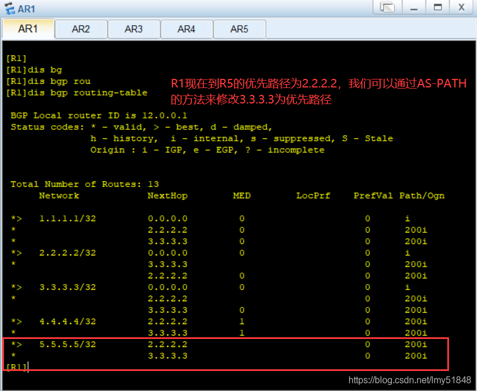Switch to the AR2 tab
This screenshot has width=477, height=391.
click(x=81, y=29)
